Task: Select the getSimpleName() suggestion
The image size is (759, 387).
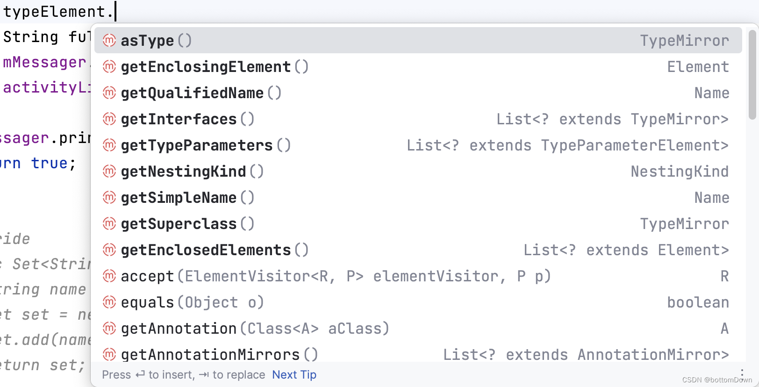Action: coord(178,198)
